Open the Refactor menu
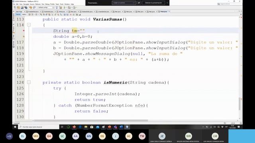Viewport: 255px width, 143px height. point(38,4)
